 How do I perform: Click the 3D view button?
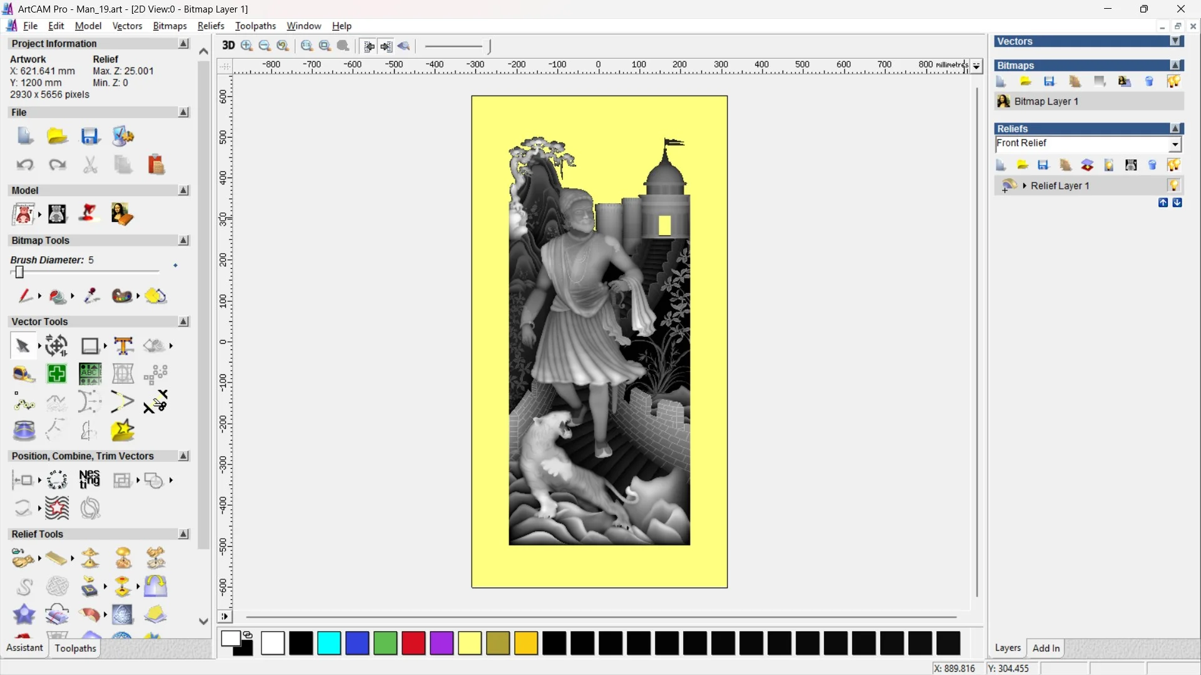[228, 46]
